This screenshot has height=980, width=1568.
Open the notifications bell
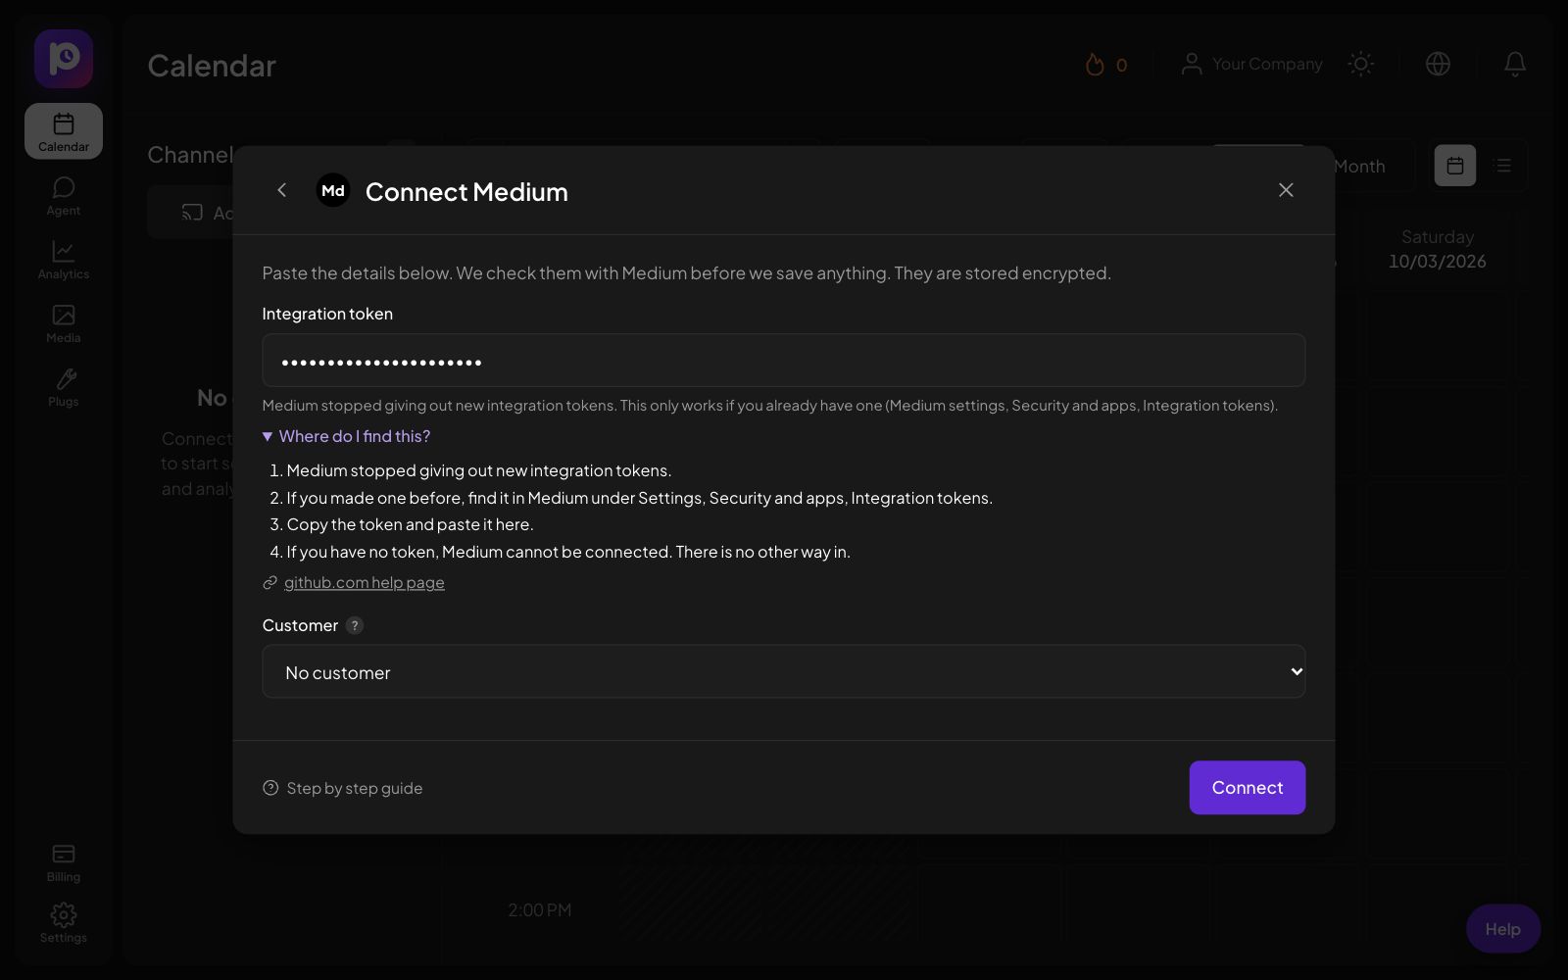coord(1515,64)
